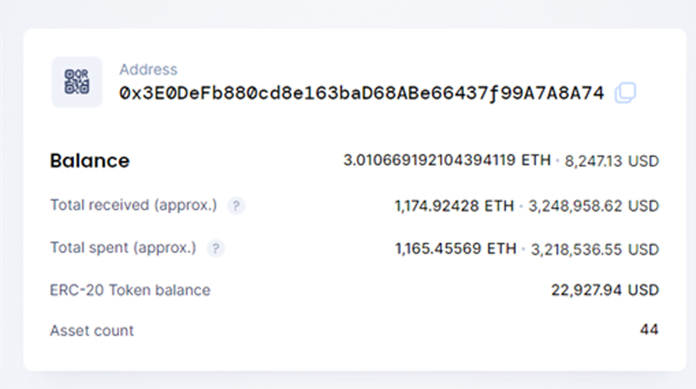This screenshot has height=389, width=696.
Task: Click the 8,247.13 USD balance amount
Action: point(611,160)
